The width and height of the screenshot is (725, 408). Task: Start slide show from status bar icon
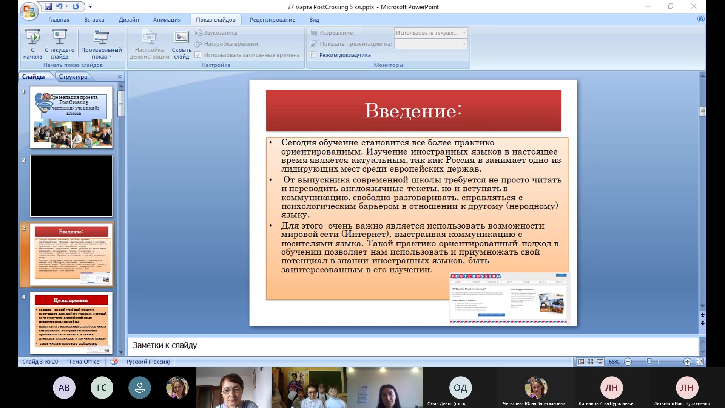click(x=600, y=362)
